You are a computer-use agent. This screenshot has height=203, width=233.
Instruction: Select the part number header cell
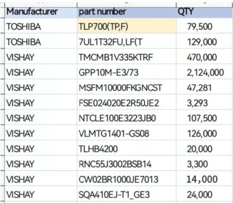126,12
